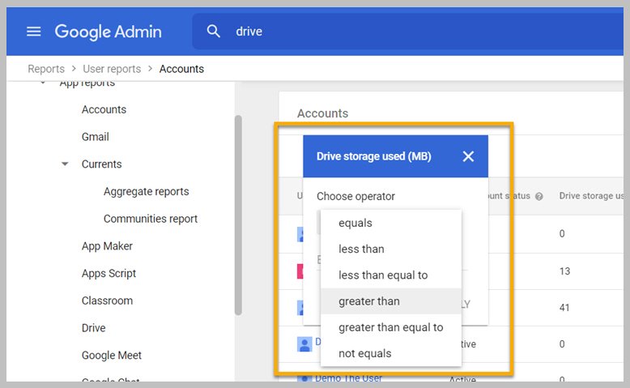The height and width of the screenshot is (388, 630).
Task: Open App Maker report
Action: (x=107, y=246)
